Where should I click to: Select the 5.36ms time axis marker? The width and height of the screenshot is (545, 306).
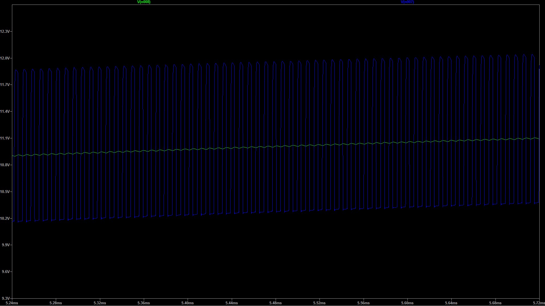[x=144, y=303]
